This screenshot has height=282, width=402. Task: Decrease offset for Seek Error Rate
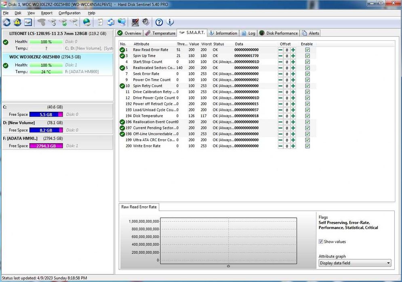coord(280,74)
